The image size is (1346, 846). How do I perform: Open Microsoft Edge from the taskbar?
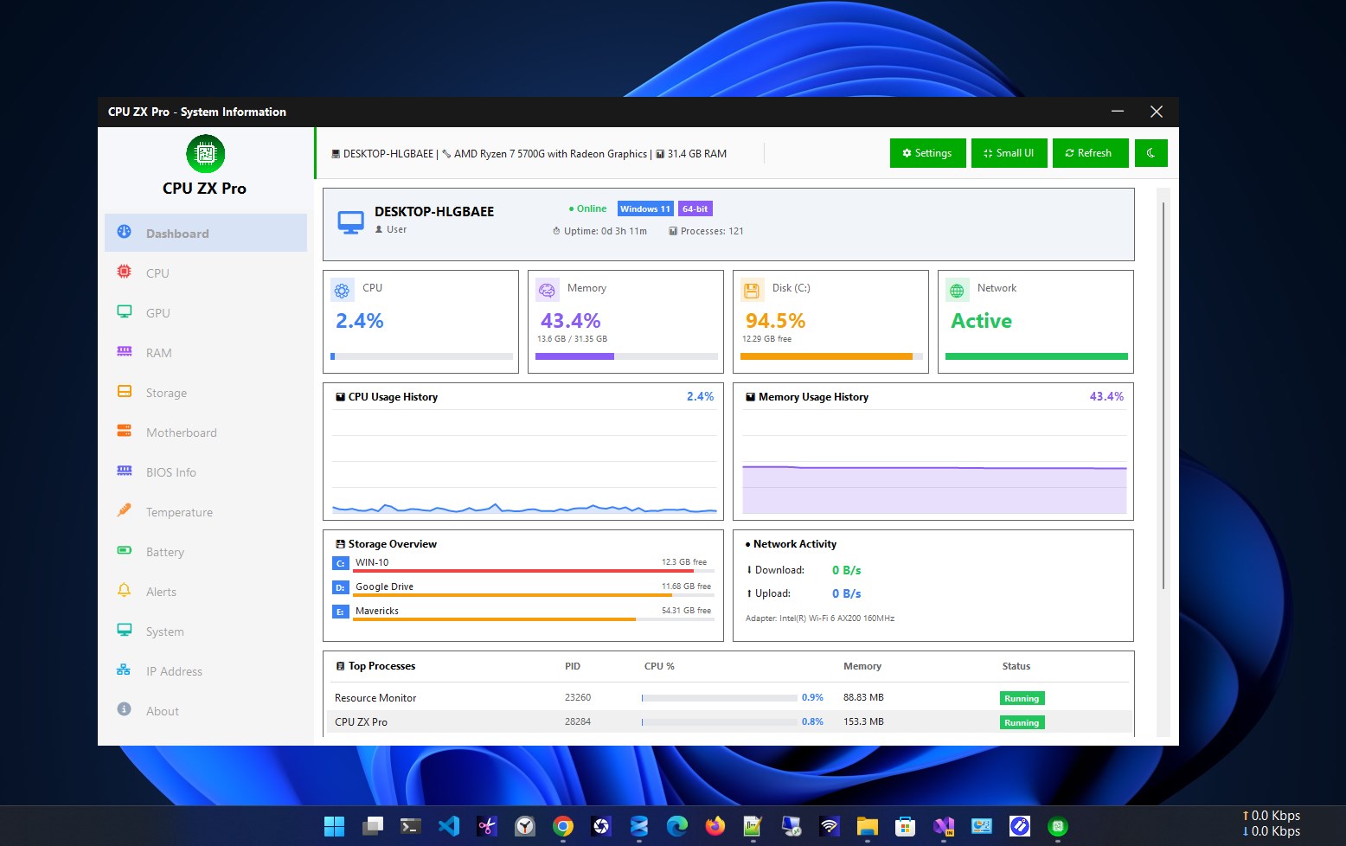pyautogui.click(x=676, y=826)
